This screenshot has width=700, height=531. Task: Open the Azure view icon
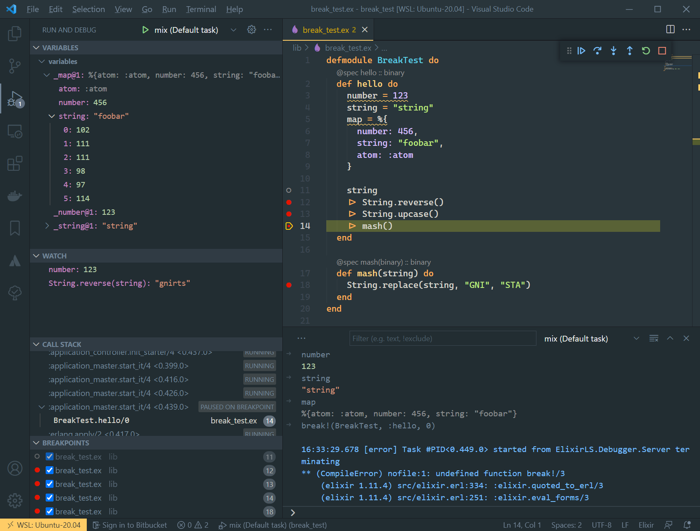point(15,261)
